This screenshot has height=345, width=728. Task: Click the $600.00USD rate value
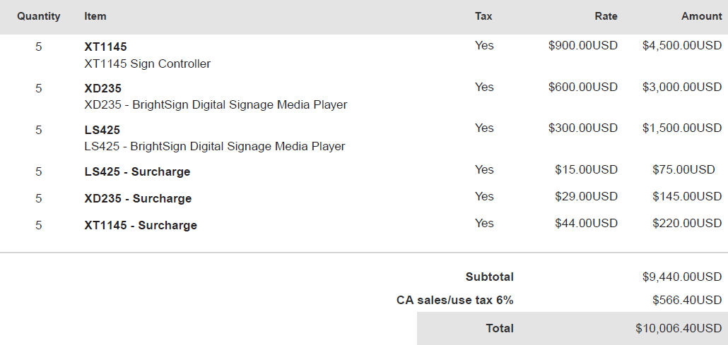(x=582, y=87)
